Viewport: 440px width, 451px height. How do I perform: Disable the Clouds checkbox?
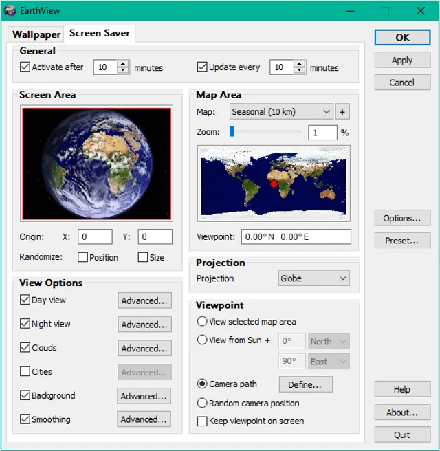click(x=25, y=347)
